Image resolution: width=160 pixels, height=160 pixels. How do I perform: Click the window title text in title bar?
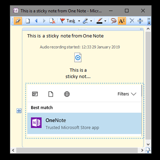61,11
